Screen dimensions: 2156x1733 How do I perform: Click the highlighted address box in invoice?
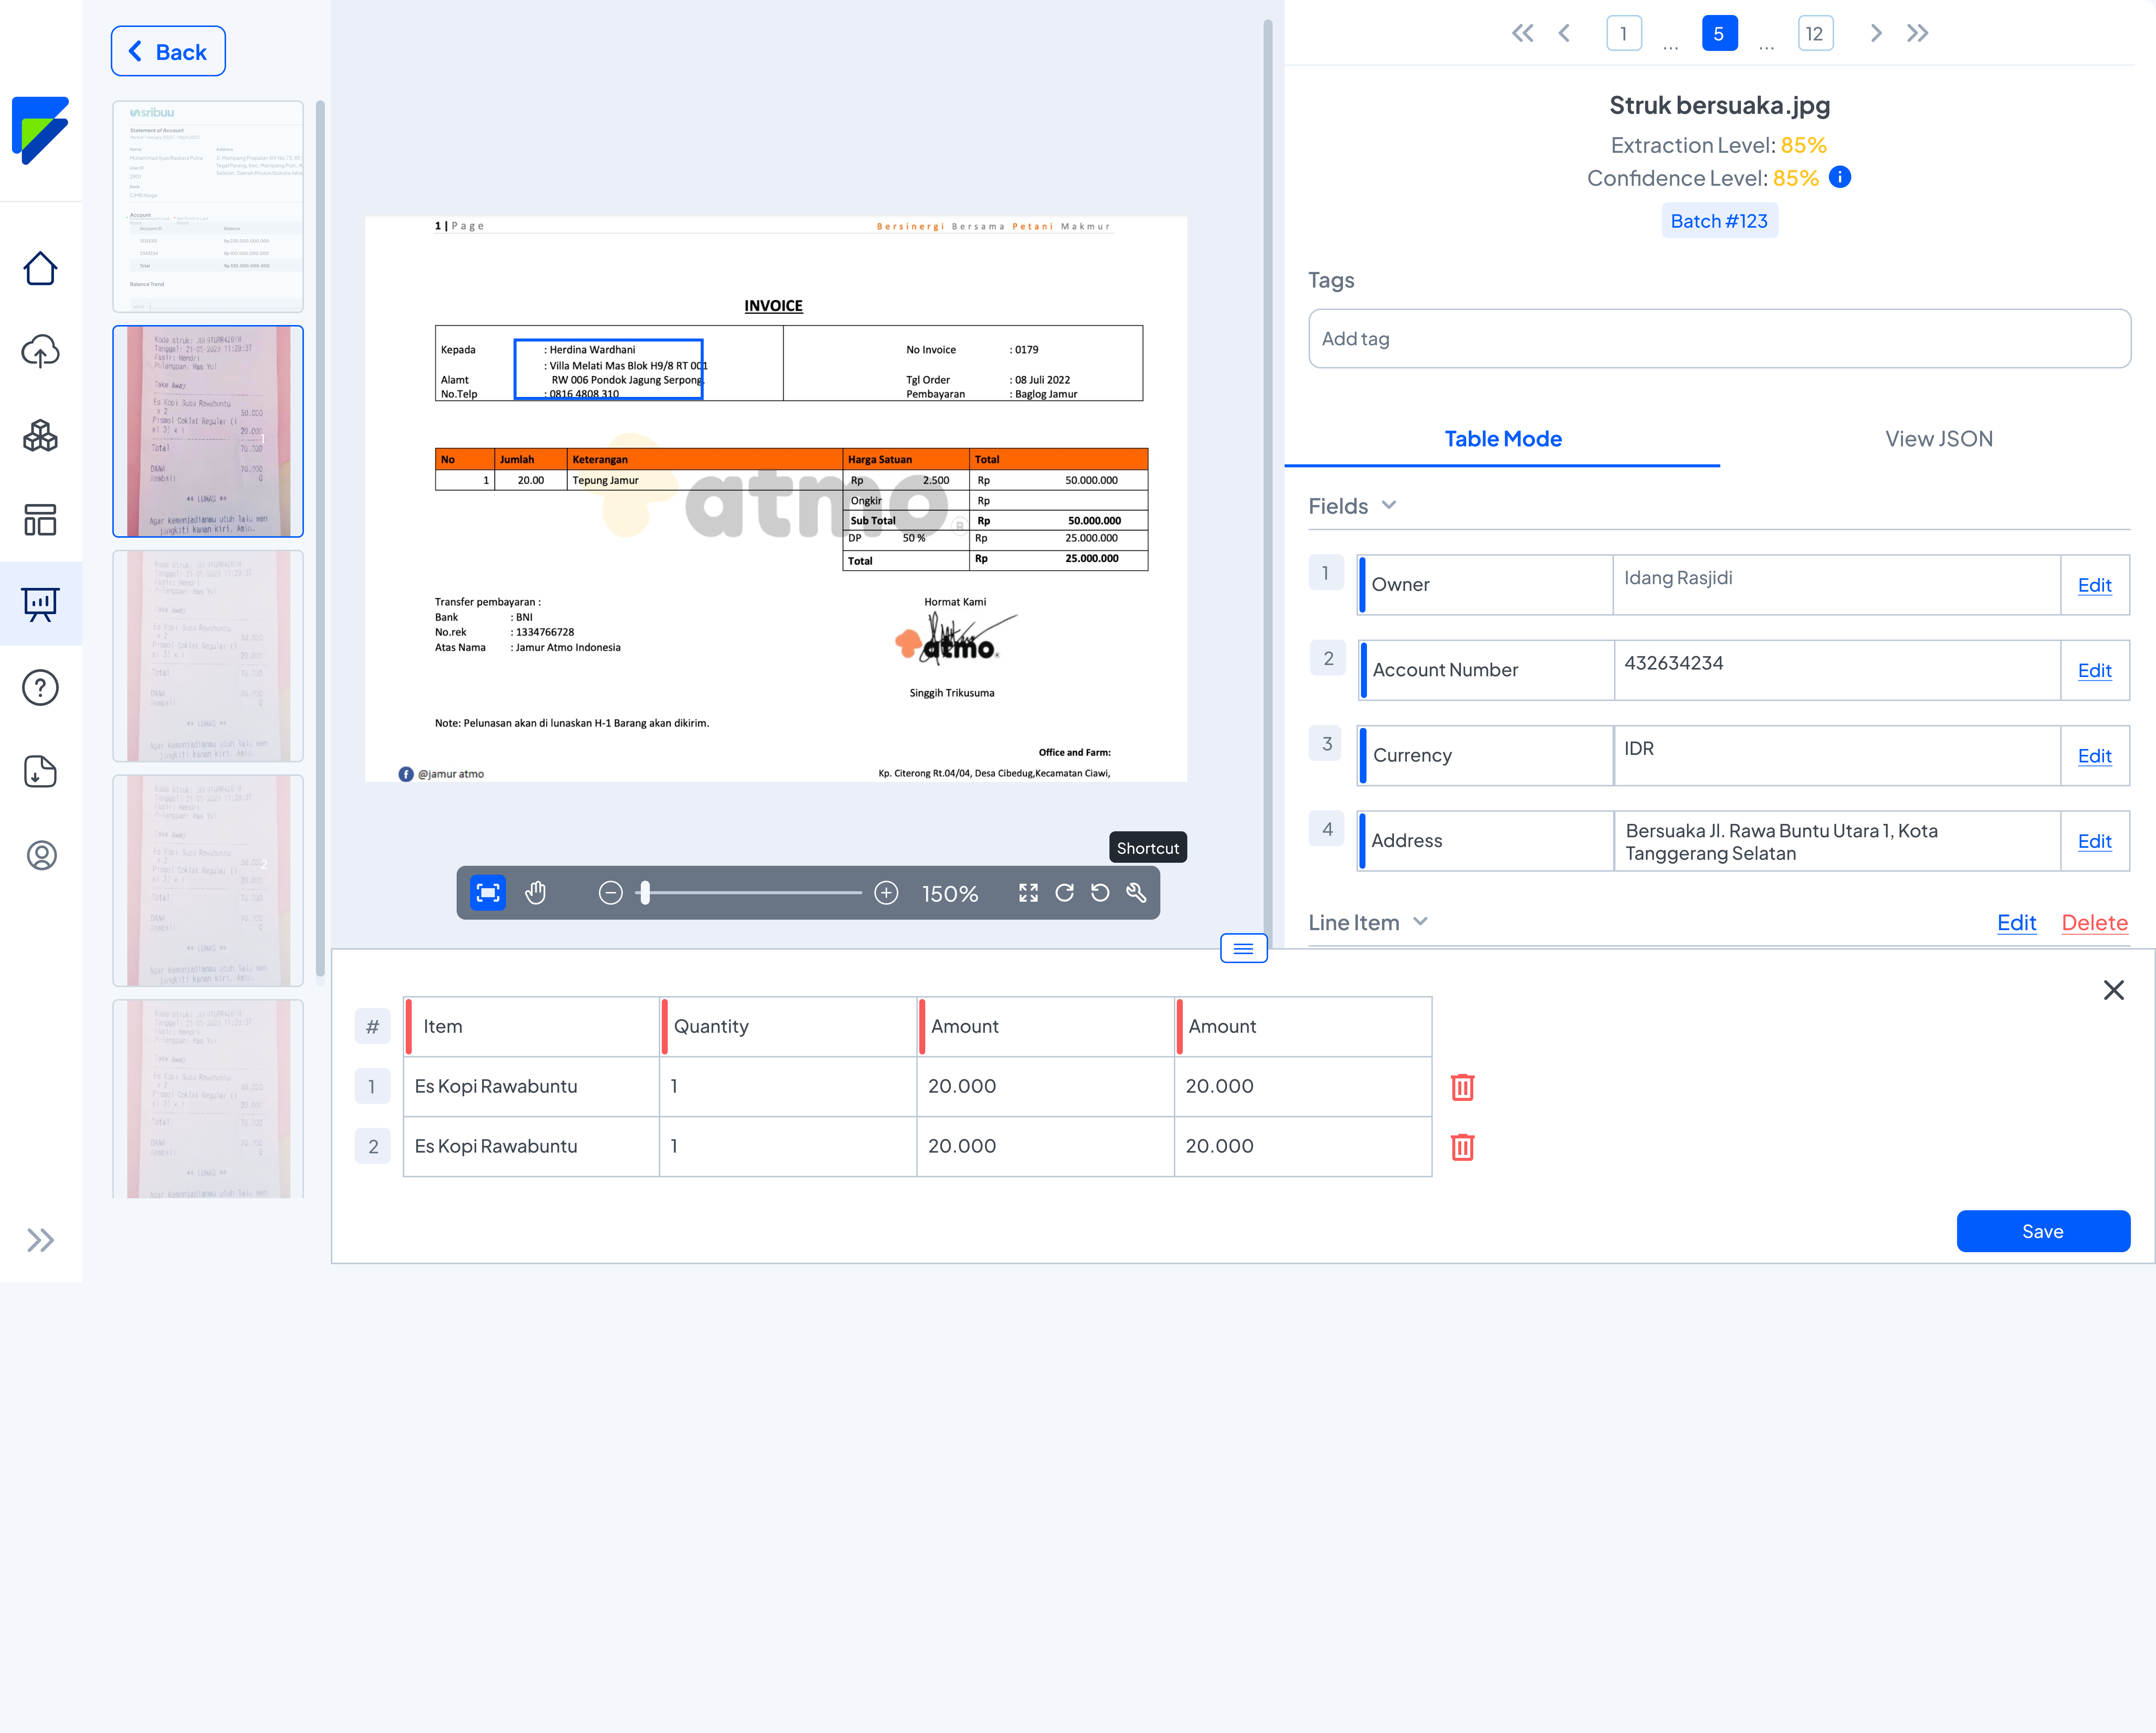tap(608, 369)
